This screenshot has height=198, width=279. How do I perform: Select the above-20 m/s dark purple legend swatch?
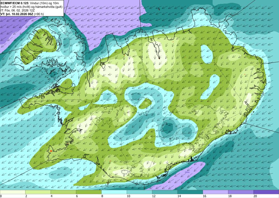(x=266, y=192)
